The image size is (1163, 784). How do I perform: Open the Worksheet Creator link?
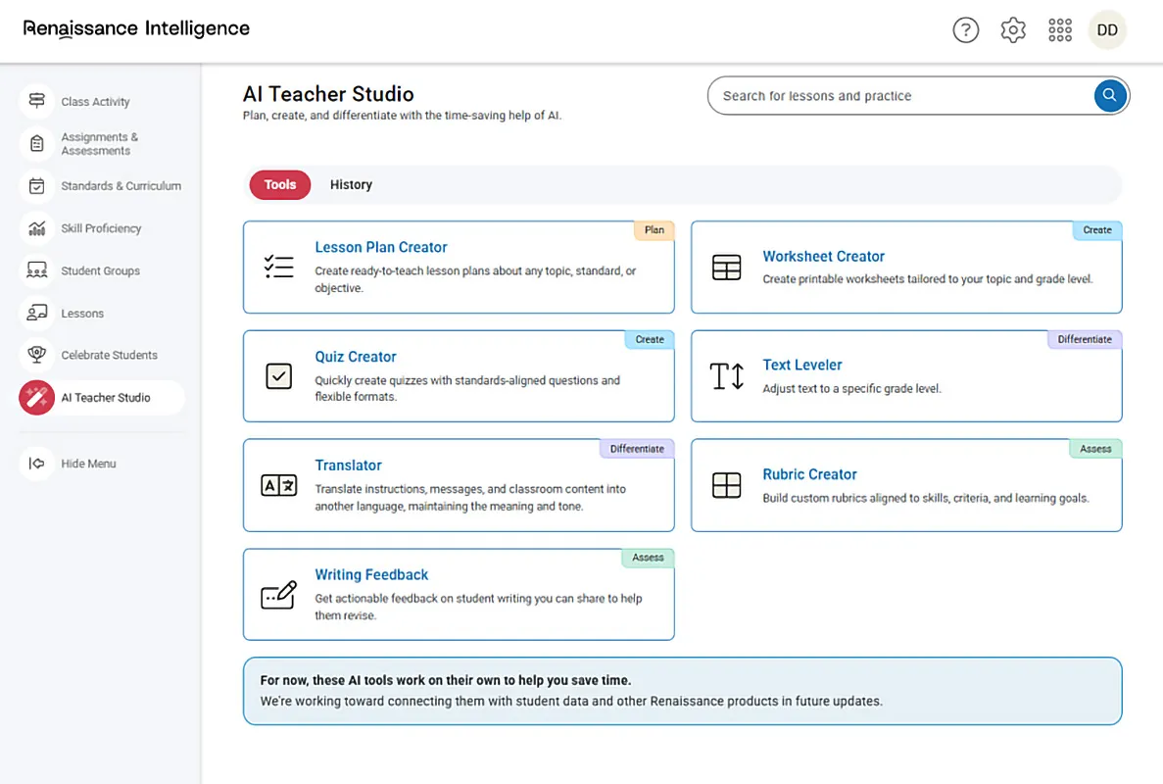[823, 256]
